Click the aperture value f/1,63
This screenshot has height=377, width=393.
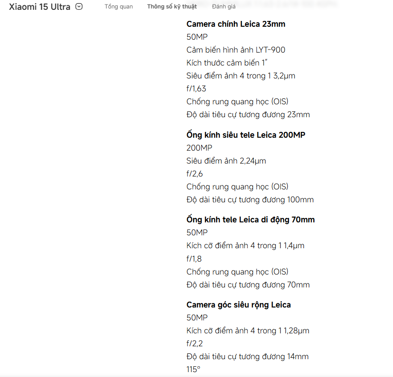[x=196, y=89]
